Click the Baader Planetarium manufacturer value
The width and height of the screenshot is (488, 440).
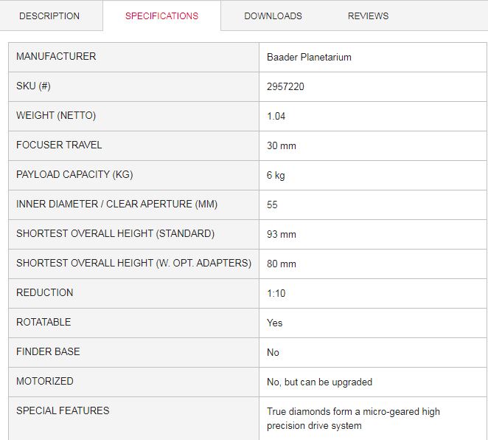[x=309, y=58]
